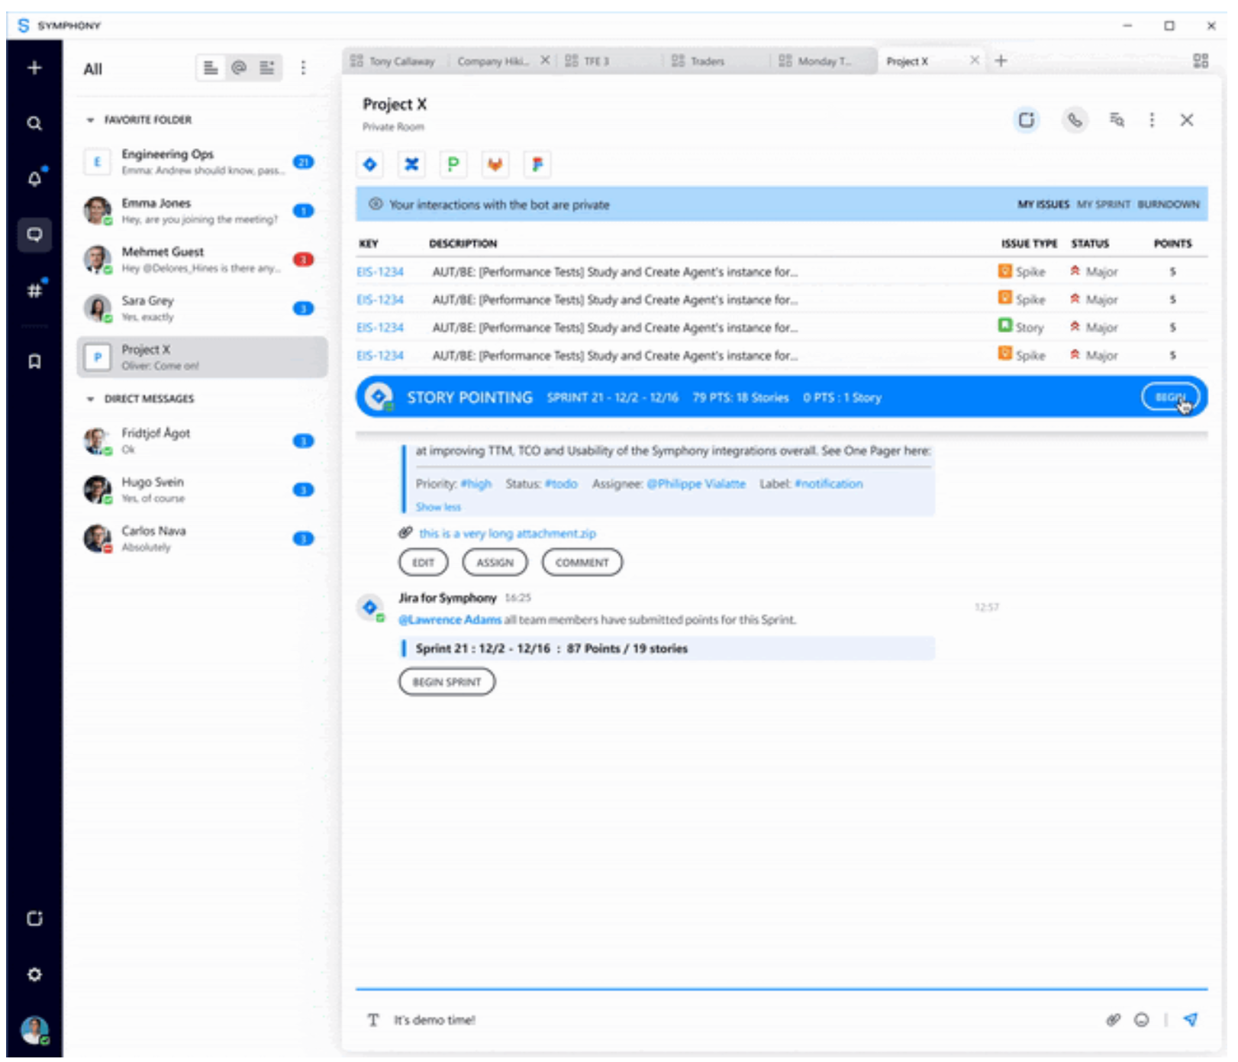Open search from the left sidebar
1238x1062 pixels.
(34, 123)
